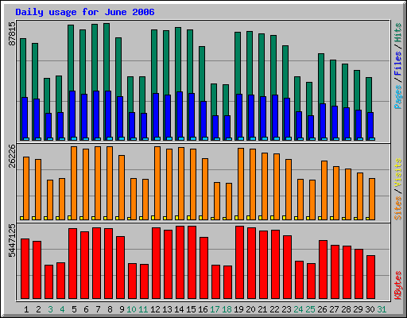Screen dimensions: 407x318
Task: Select the orange Sites bar for day 17
Action: 217,201
